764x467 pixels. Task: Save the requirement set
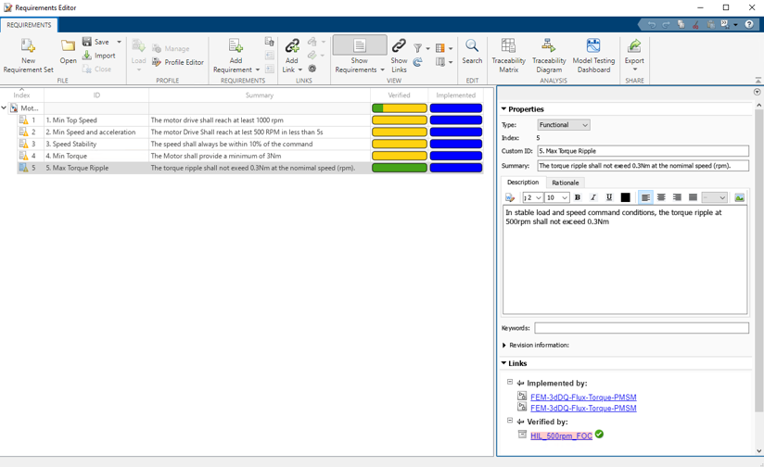pyautogui.click(x=96, y=42)
